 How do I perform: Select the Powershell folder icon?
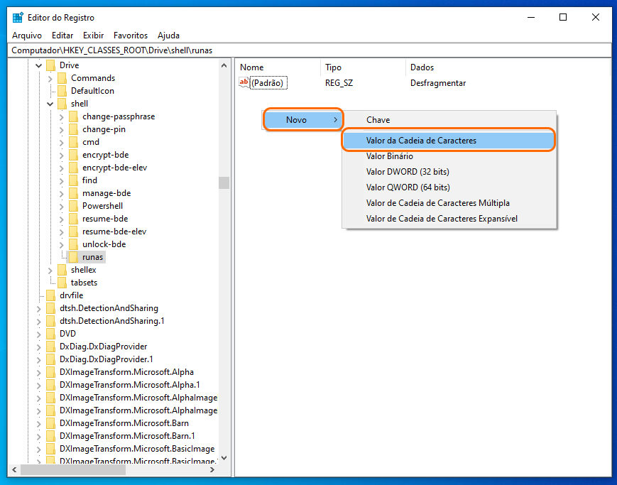pyautogui.click(x=74, y=206)
